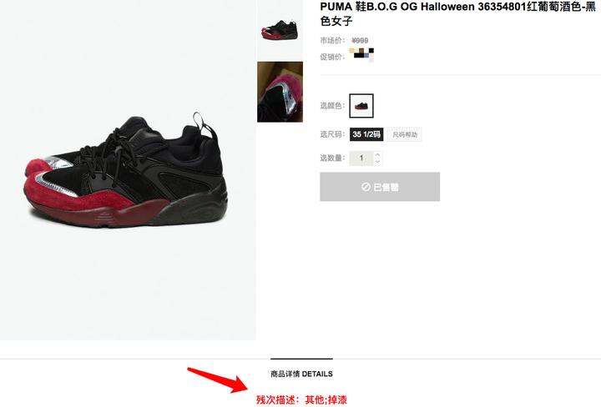Click the struck-through ¥999 market price
This screenshot has width=601, height=407.
[x=360, y=40]
